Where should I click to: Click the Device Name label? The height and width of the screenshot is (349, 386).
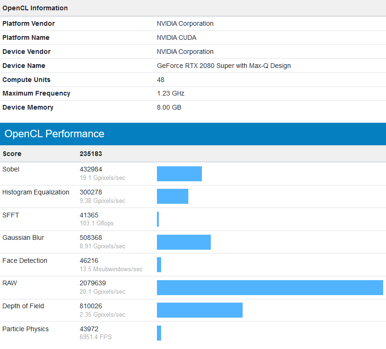(x=23, y=66)
